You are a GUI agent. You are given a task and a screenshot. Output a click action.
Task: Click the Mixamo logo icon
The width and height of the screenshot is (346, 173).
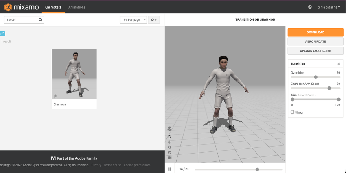tap(8, 7)
